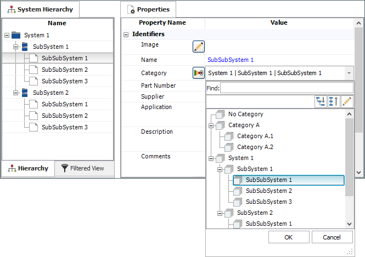Collapse SubSystem 1 in the hierarchy panel
The width and height of the screenshot is (365, 257).
click(x=16, y=47)
